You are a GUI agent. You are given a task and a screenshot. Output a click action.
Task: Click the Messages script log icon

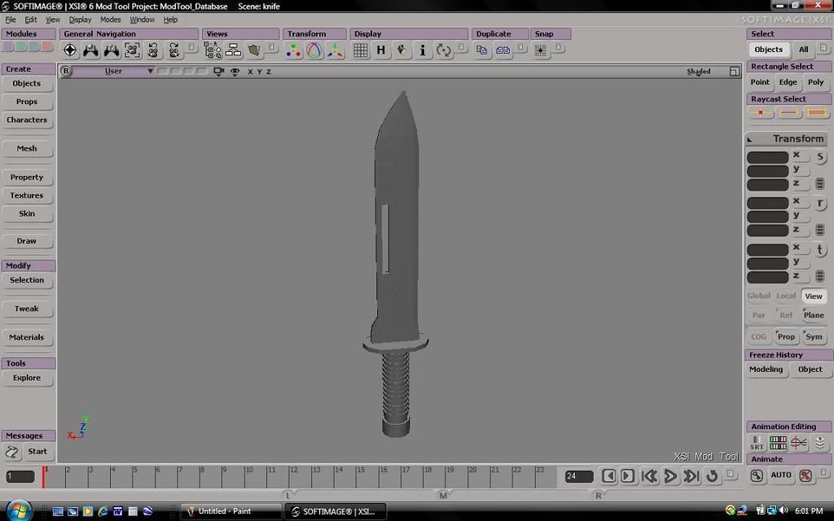[11, 452]
